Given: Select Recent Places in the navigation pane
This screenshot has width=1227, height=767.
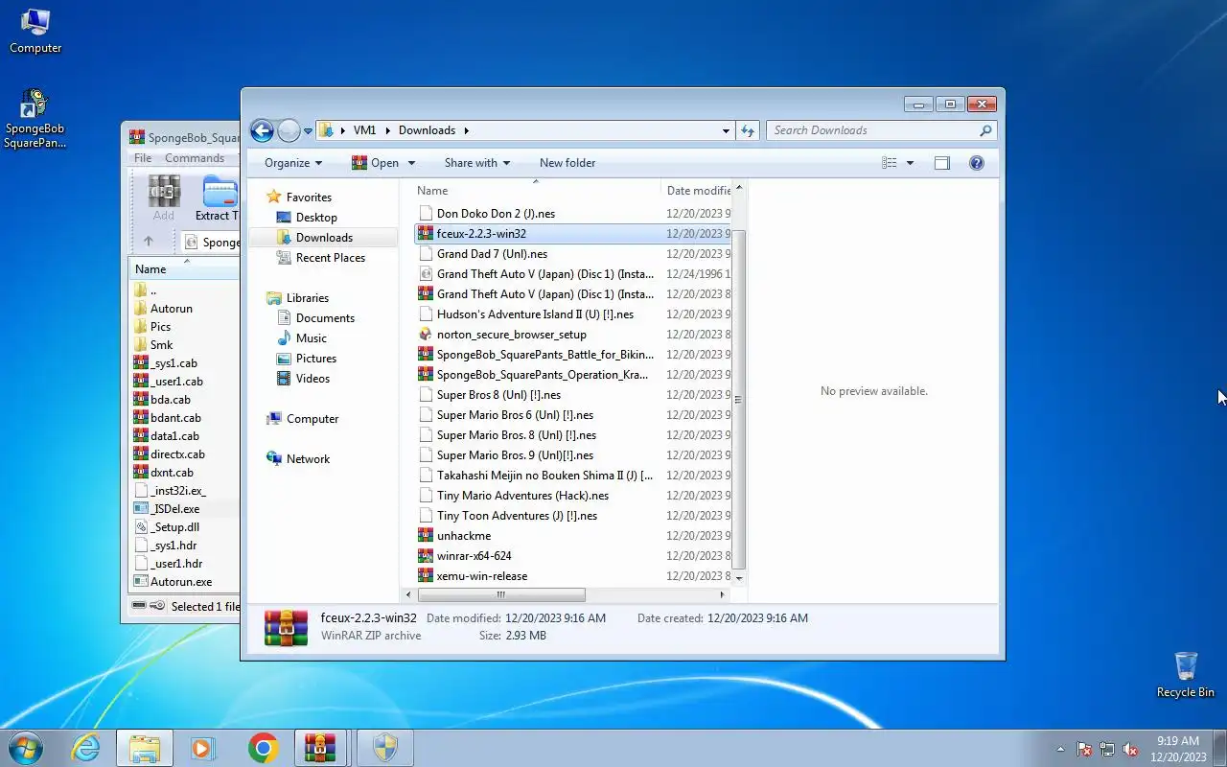Looking at the screenshot, I should click(x=331, y=258).
